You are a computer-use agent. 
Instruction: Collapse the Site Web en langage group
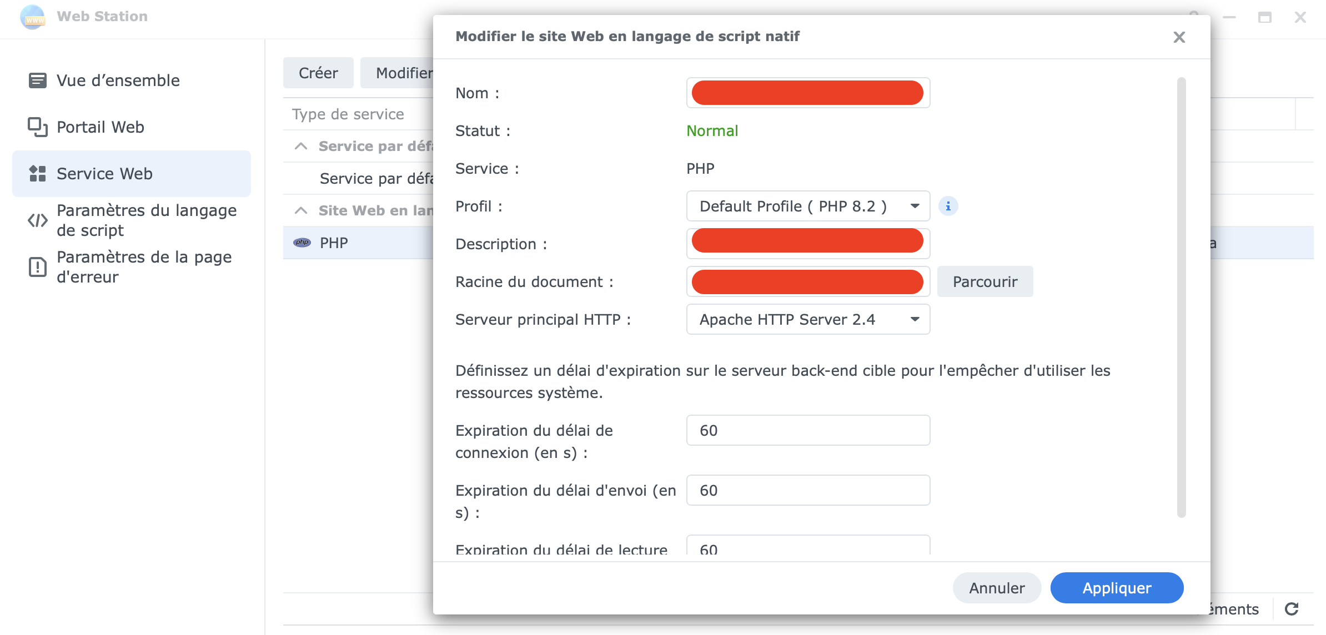(301, 210)
